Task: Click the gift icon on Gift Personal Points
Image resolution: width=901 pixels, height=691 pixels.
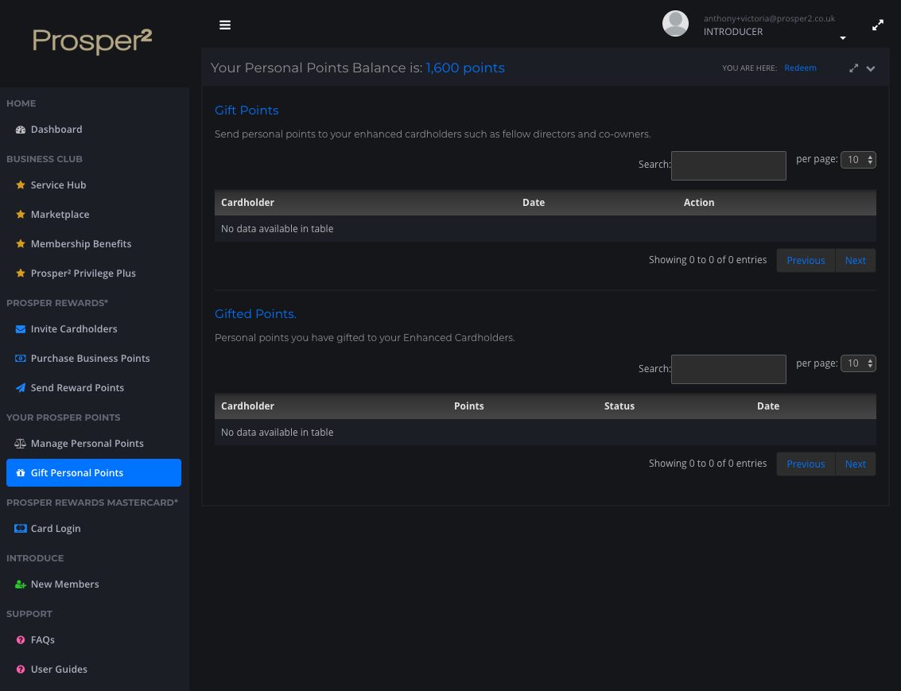Action: click(20, 473)
